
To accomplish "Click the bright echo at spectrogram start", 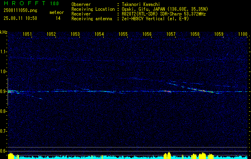I will click(x=11, y=91).
